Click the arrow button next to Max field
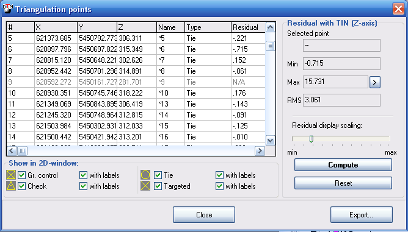The width and height of the screenshot is (408, 232). (375, 82)
